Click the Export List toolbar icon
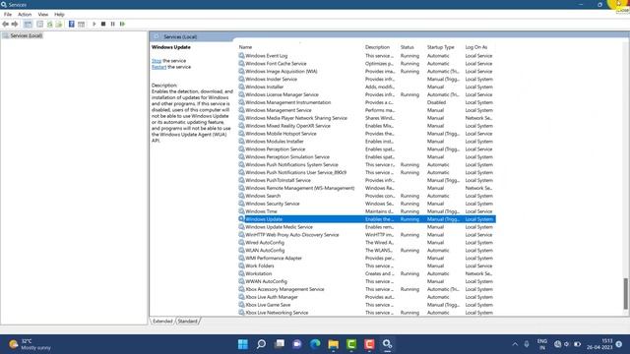Viewport: 630px width, 354px height. (x=59, y=24)
